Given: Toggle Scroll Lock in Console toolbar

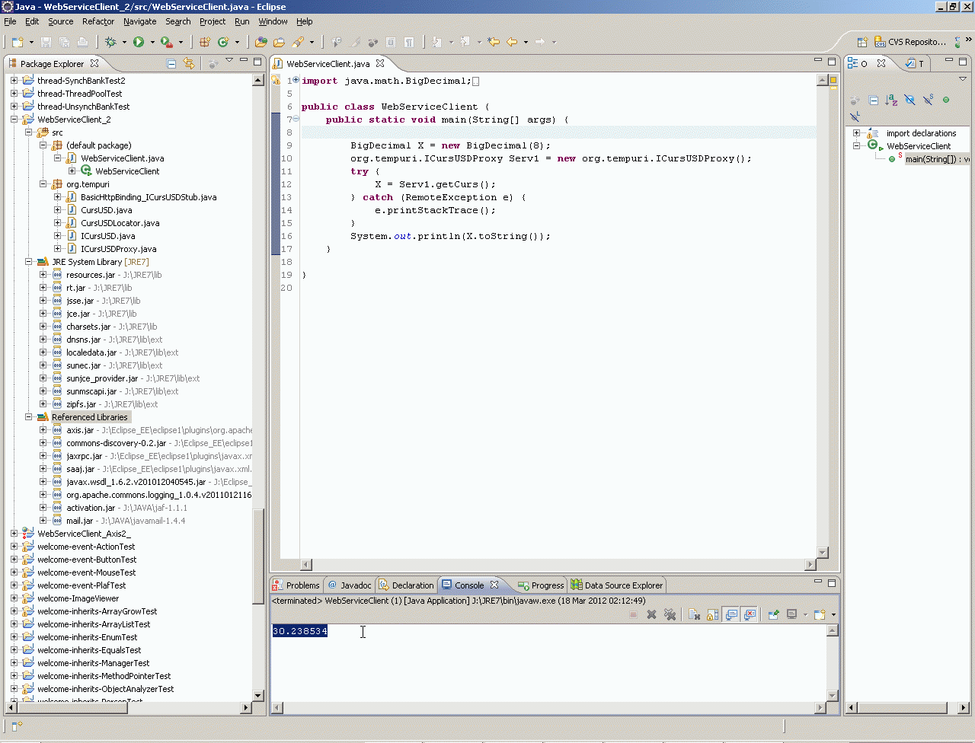Looking at the screenshot, I should [712, 614].
